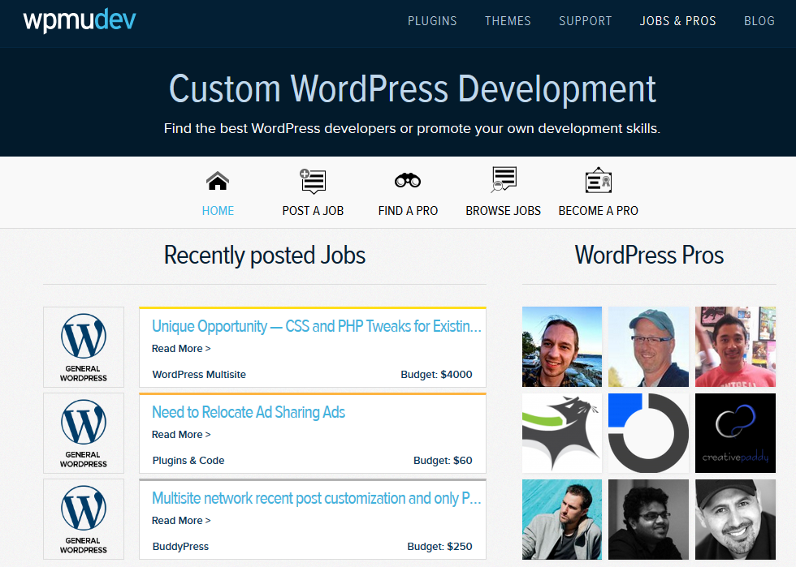Open the smiling man in black cap photo
Image resolution: width=796 pixels, height=567 pixels.
click(x=735, y=519)
